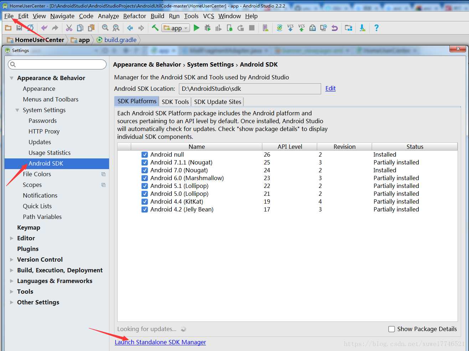Click Launch Standalone SDK Manager link
Viewport: 469px width, 351px height.
point(160,342)
